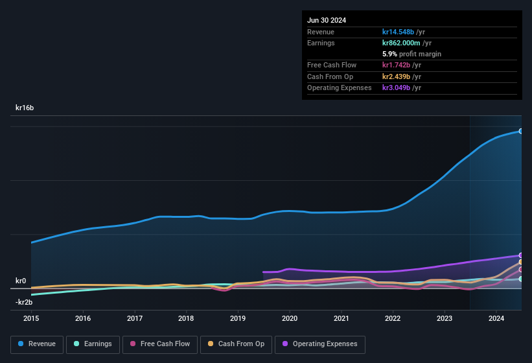Image resolution: width=532 pixels, height=363 pixels.
Task: Click the 2016 x-axis label
Action: pyautogui.click(x=83, y=318)
